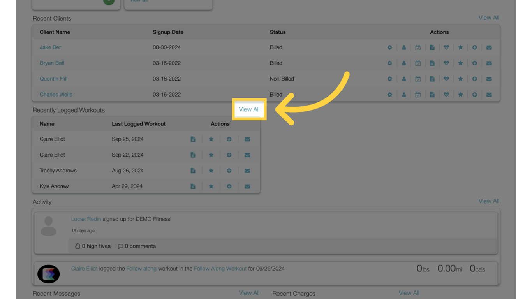Open Quentin Hill client link
532x299 pixels.
pos(53,79)
